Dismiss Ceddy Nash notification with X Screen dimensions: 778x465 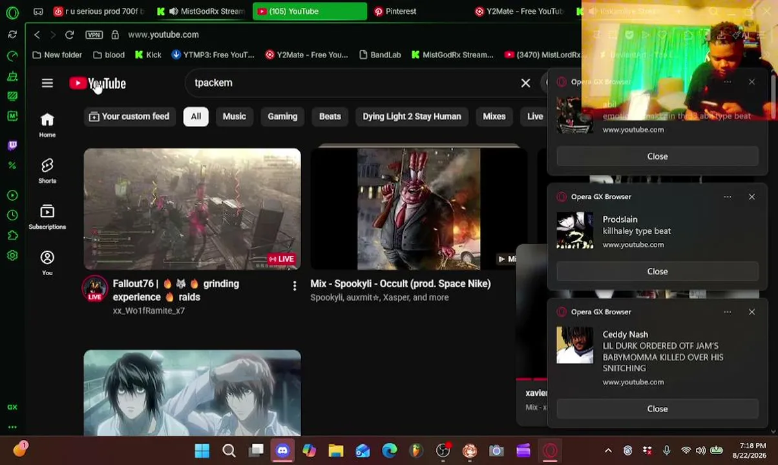point(752,312)
